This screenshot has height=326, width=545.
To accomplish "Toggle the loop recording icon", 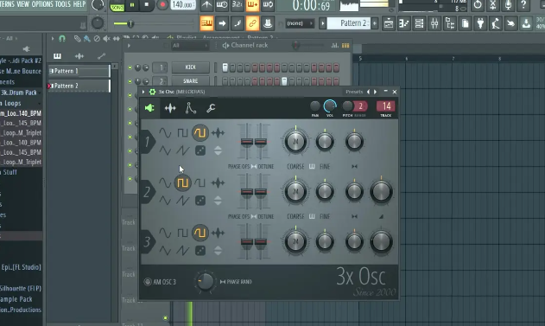I will click(x=268, y=4).
